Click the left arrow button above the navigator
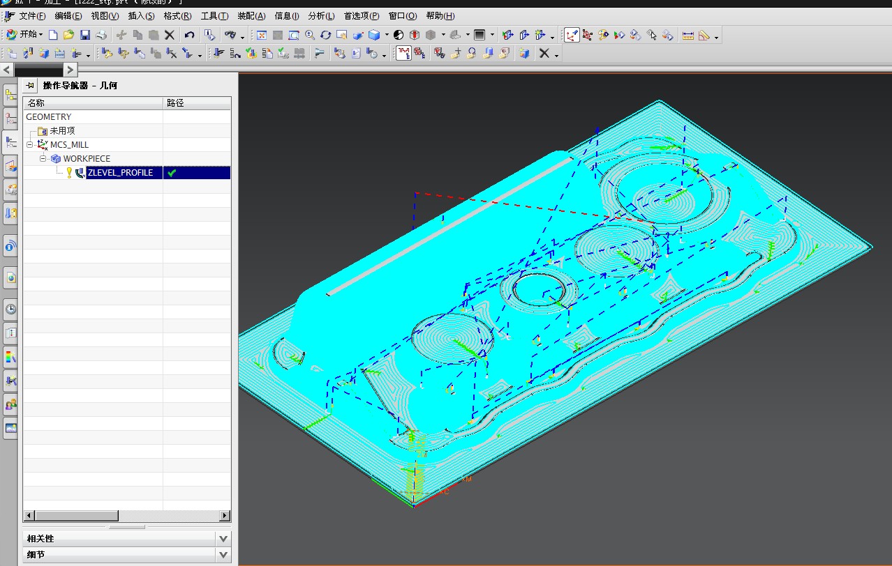This screenshot has height=566, width=892. click(7, 70)
